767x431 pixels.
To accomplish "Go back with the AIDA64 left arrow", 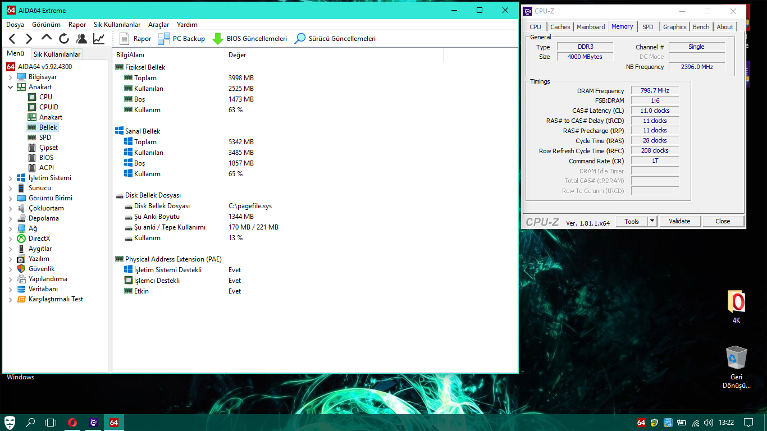I will tap(12, 39).
